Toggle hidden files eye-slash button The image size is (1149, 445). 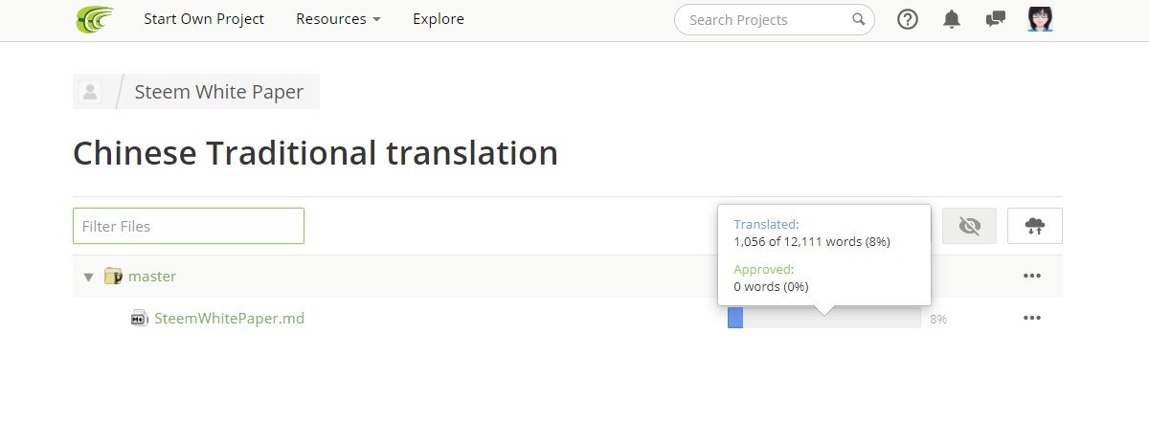(x=969, y=226)
